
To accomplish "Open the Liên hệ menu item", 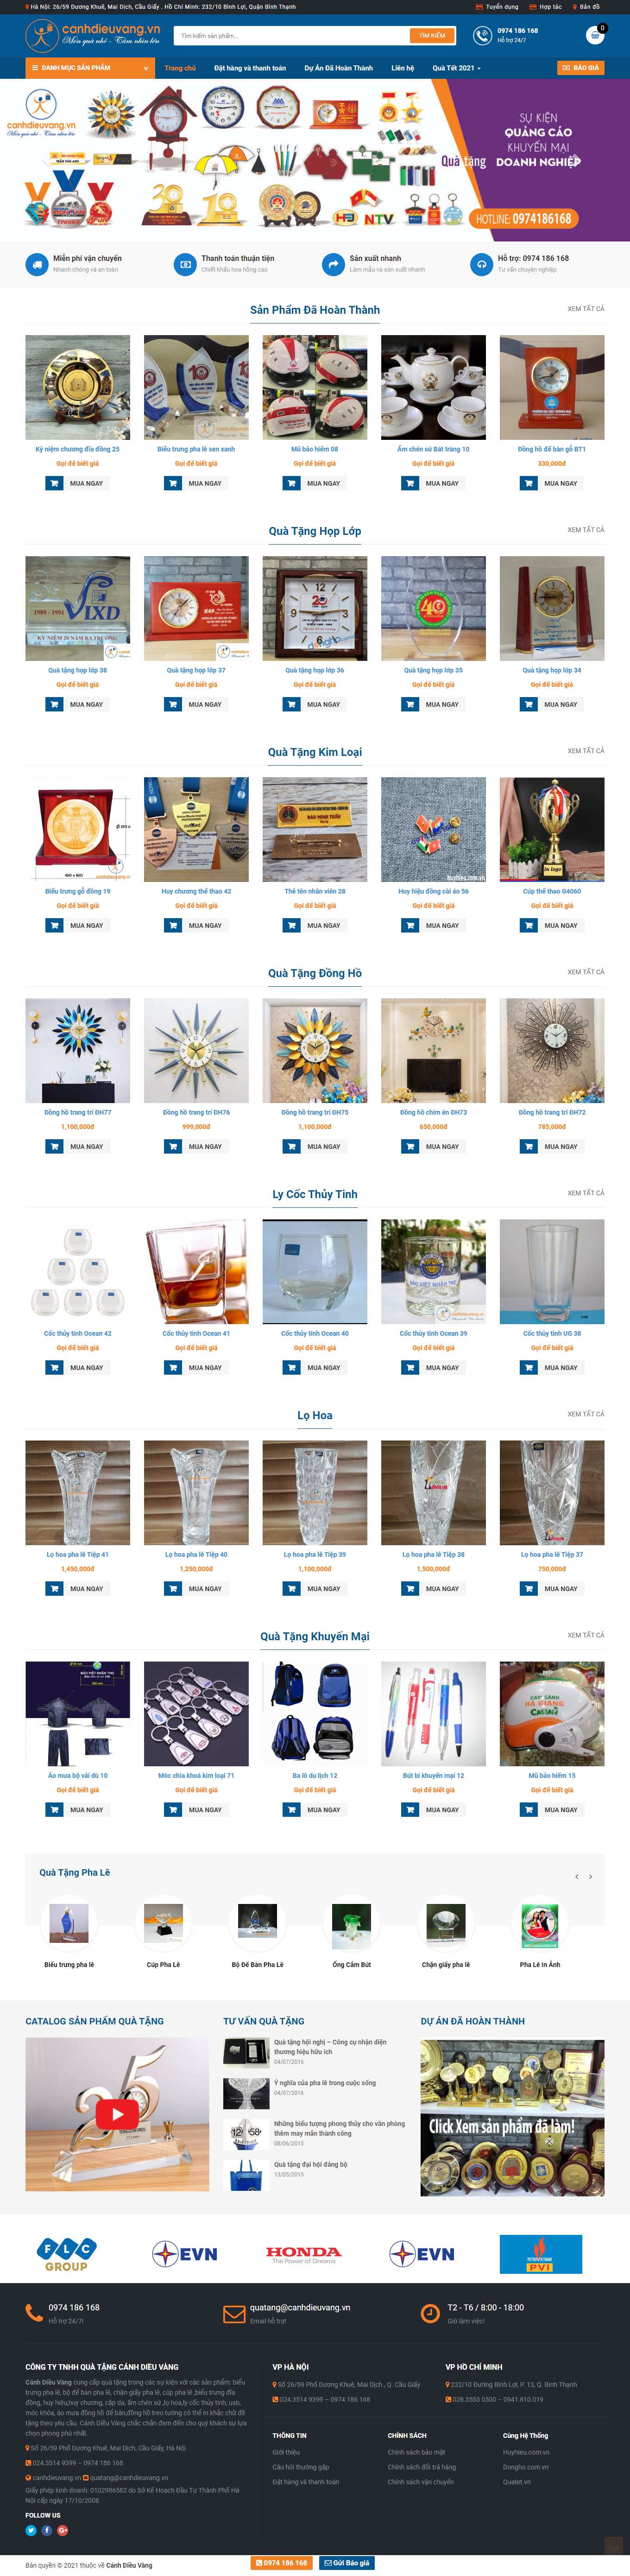I will coord(402,68).
